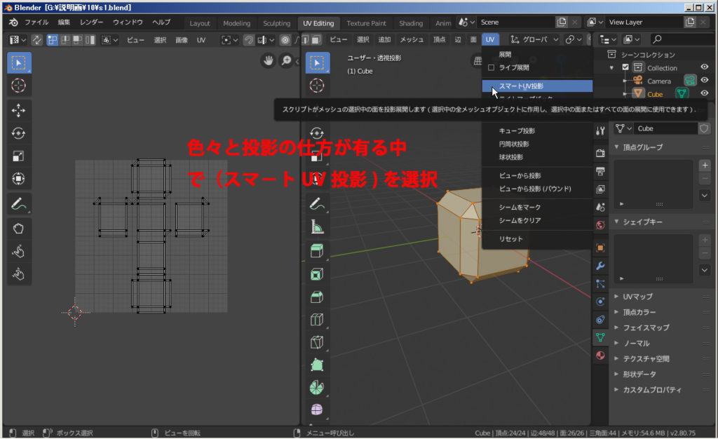The width and height of the screenshot is (718, 439).
Task: Select the Inset Faces tool
Action: (x=317, y=274)
